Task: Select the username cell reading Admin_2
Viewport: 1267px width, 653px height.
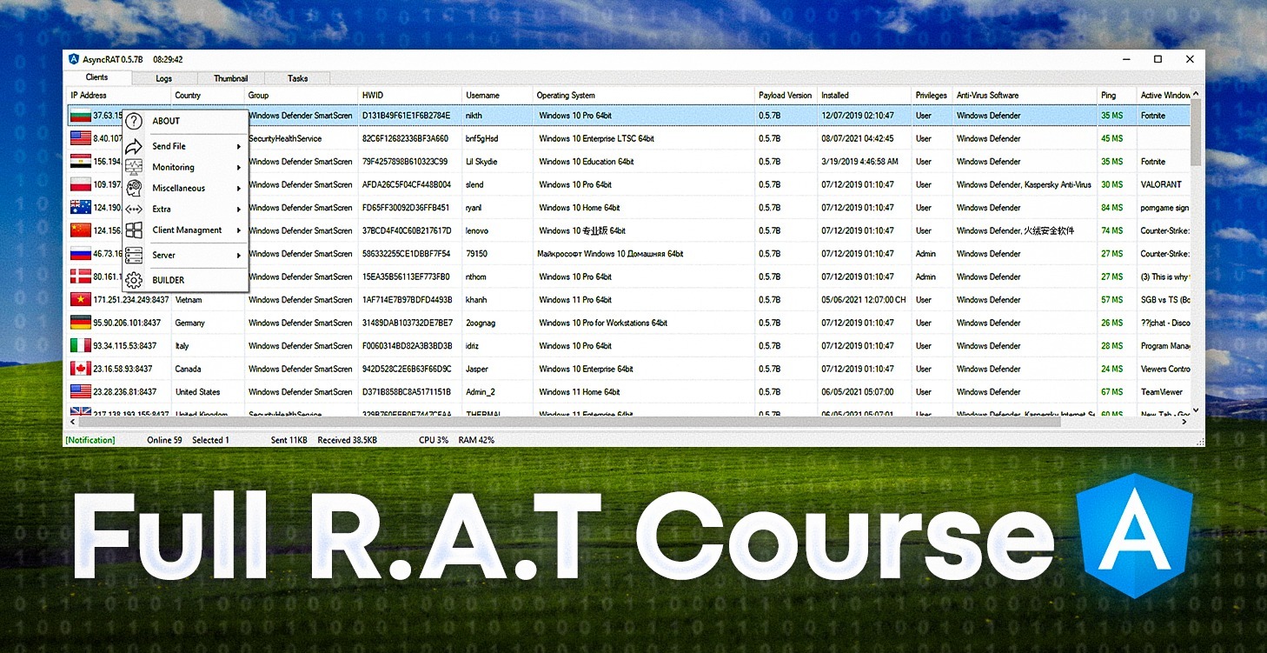Action: click(481, 392)
